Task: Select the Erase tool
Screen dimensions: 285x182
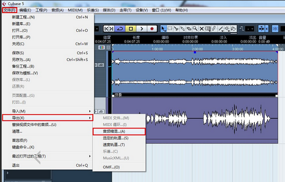Action: [x=189, y=29]
